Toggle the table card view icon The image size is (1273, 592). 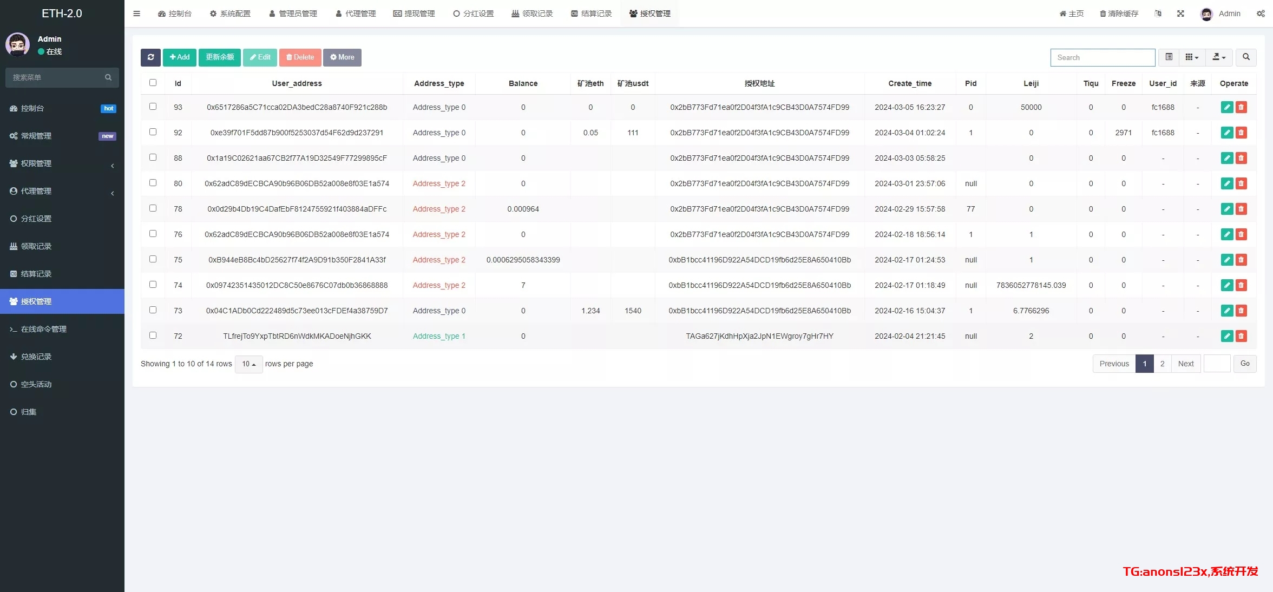click(1169, 57)
